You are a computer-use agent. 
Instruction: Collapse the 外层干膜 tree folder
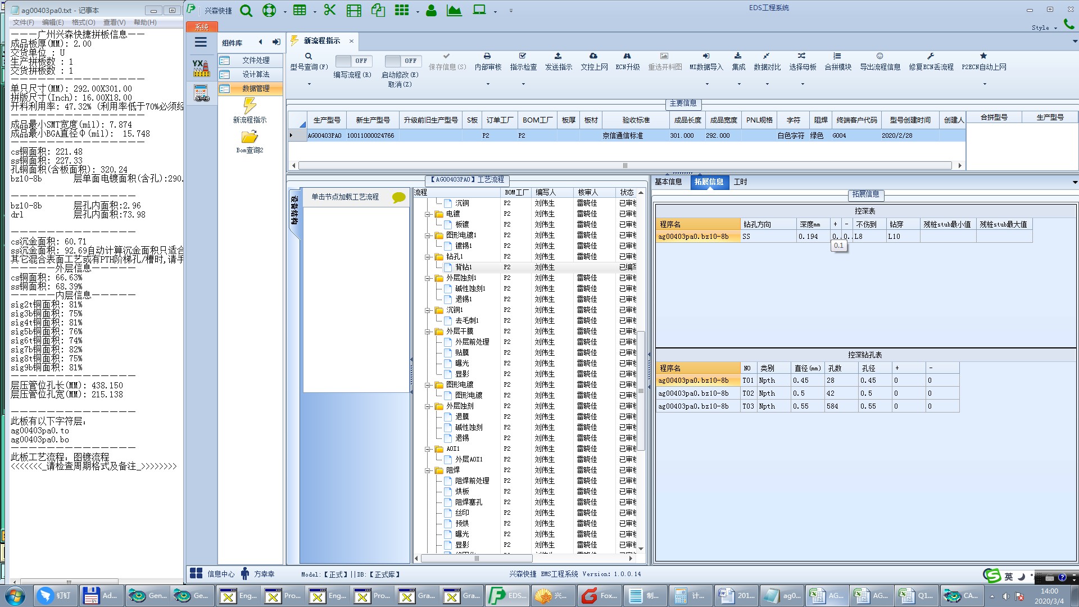click(428, 332)
